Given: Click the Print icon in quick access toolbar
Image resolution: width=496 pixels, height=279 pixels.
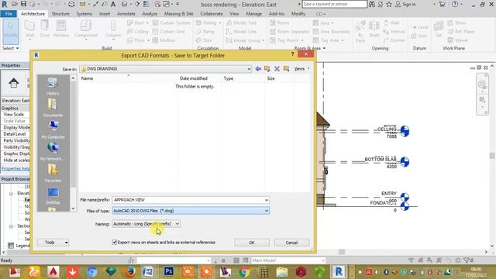Looking at the screenshot, I should click(71, 5).
